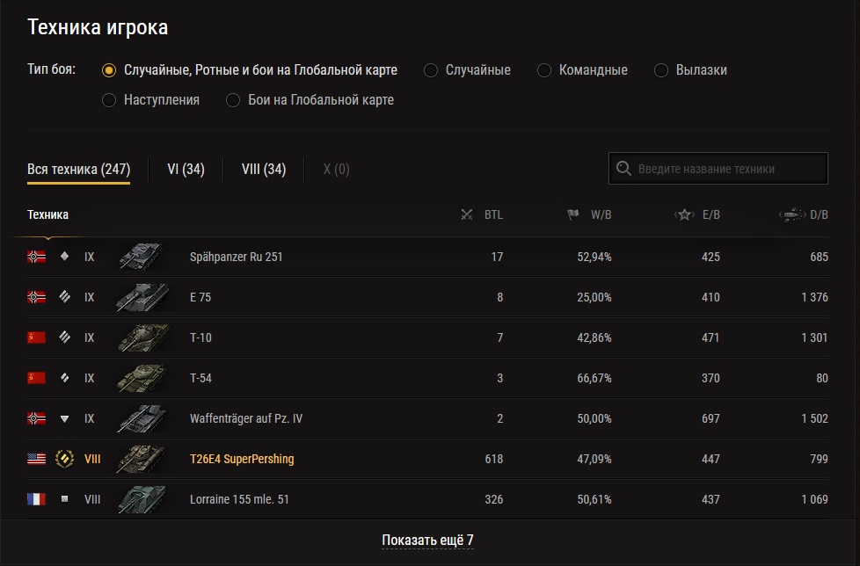The height and width of the screenshot is (566, 860).
Task: Click the Spähpanzer Ru 251 tank thumbnail
Action: coord(141,257)
